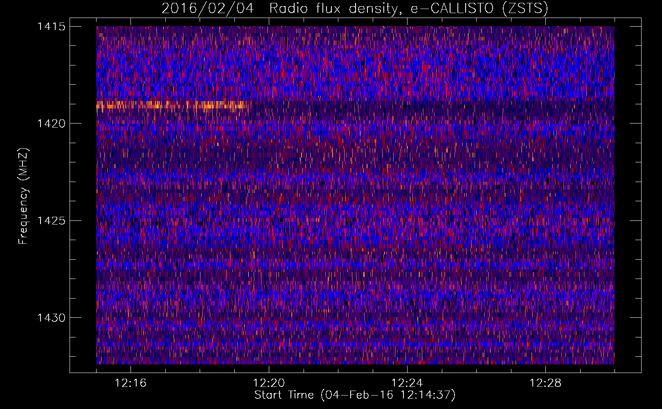This screenshot has width=662, height=409.
Task: Click the 12:28 time axis label
Action: tap(545, 383)
